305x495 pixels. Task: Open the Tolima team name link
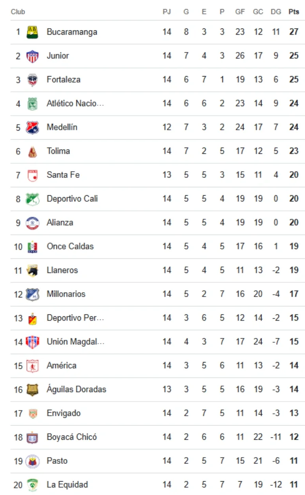coord(58,151)
